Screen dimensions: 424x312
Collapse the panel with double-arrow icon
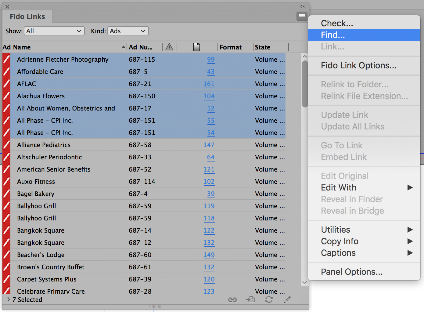[303, 6]
